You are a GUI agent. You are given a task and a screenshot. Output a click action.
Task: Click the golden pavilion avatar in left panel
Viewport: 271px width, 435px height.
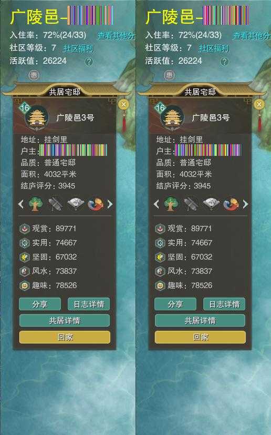[x=37, y=118]
